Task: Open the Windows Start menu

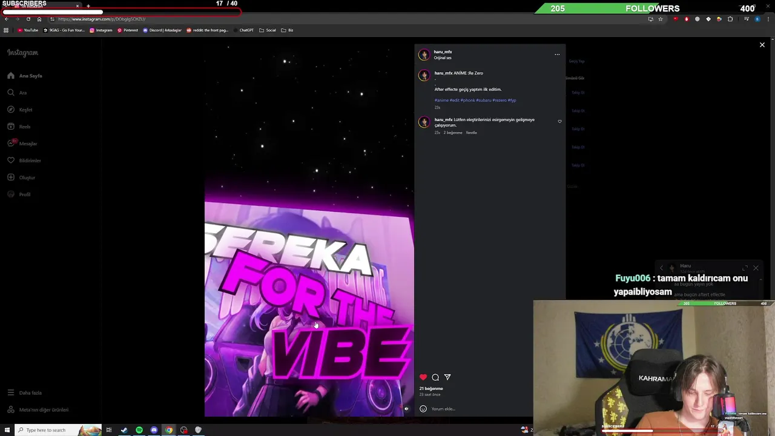Action: 7,430
